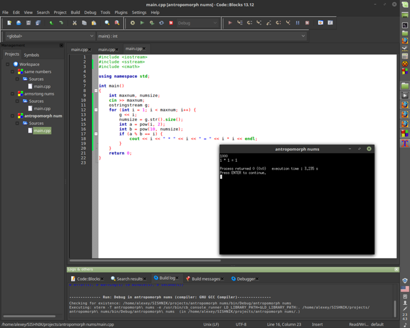Switch to the Search results tab
410x328 pixels.
[129, 279]
